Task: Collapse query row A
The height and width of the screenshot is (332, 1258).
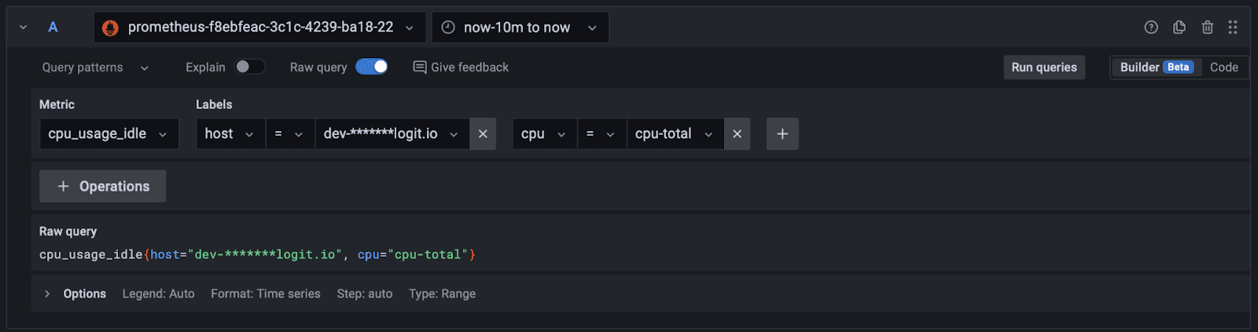Action: click(x=24, y=27)
